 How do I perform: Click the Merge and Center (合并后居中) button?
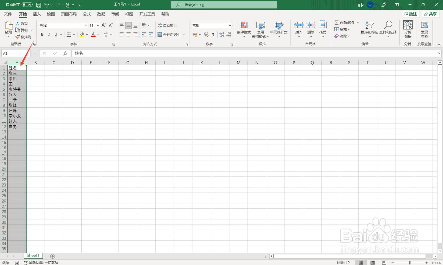[x=169, y=35]
